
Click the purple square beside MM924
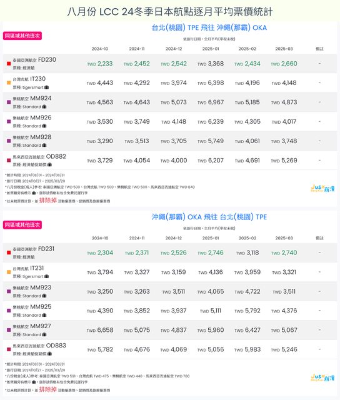point(9,102)
